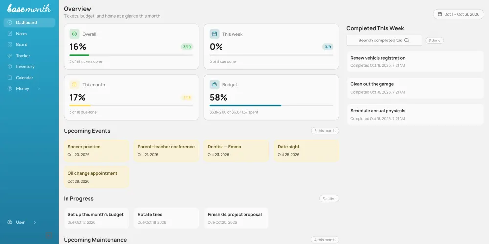
Task: Click the calendar icon on This week card
Action: click(215, 34)
